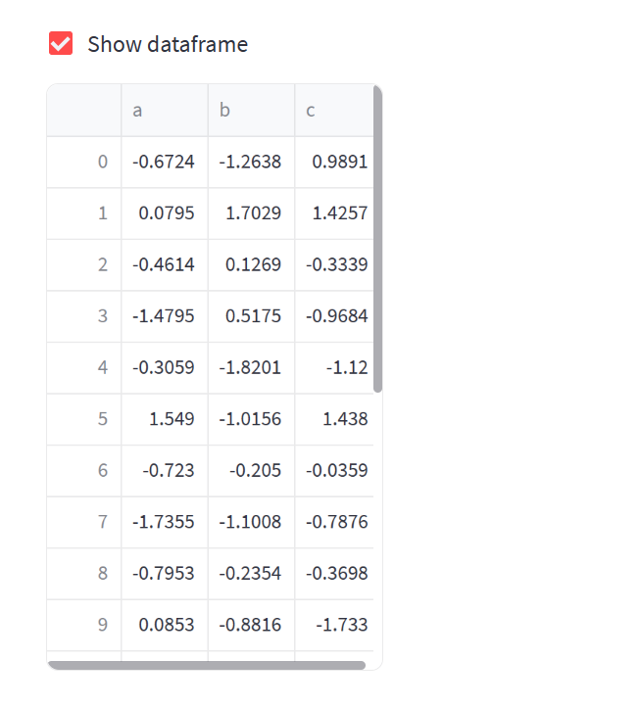This screenshot has height=707, width=640.
Task: Click the vertical scrollbar thumb
Action: click(x=378, y=240)
